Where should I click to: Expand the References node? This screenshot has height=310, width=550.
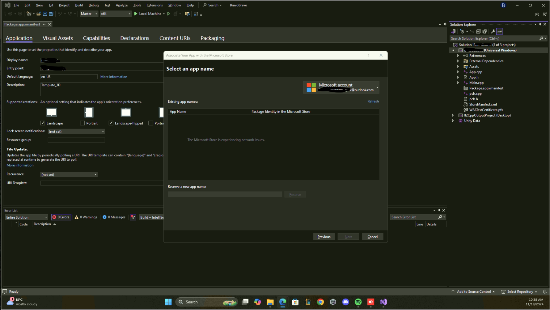click(458, 56)
